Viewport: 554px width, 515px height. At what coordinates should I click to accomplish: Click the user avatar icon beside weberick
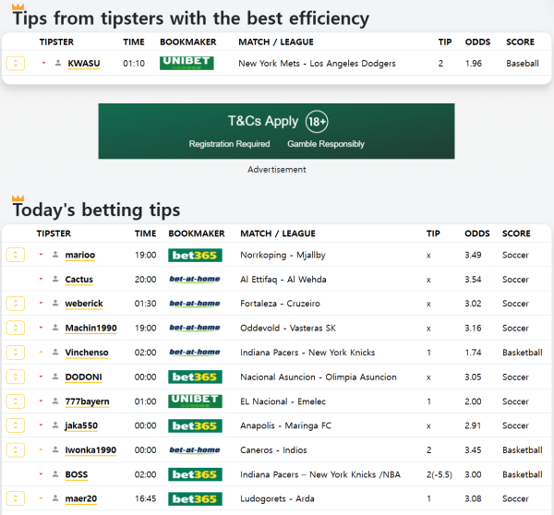tap(55, 304)
